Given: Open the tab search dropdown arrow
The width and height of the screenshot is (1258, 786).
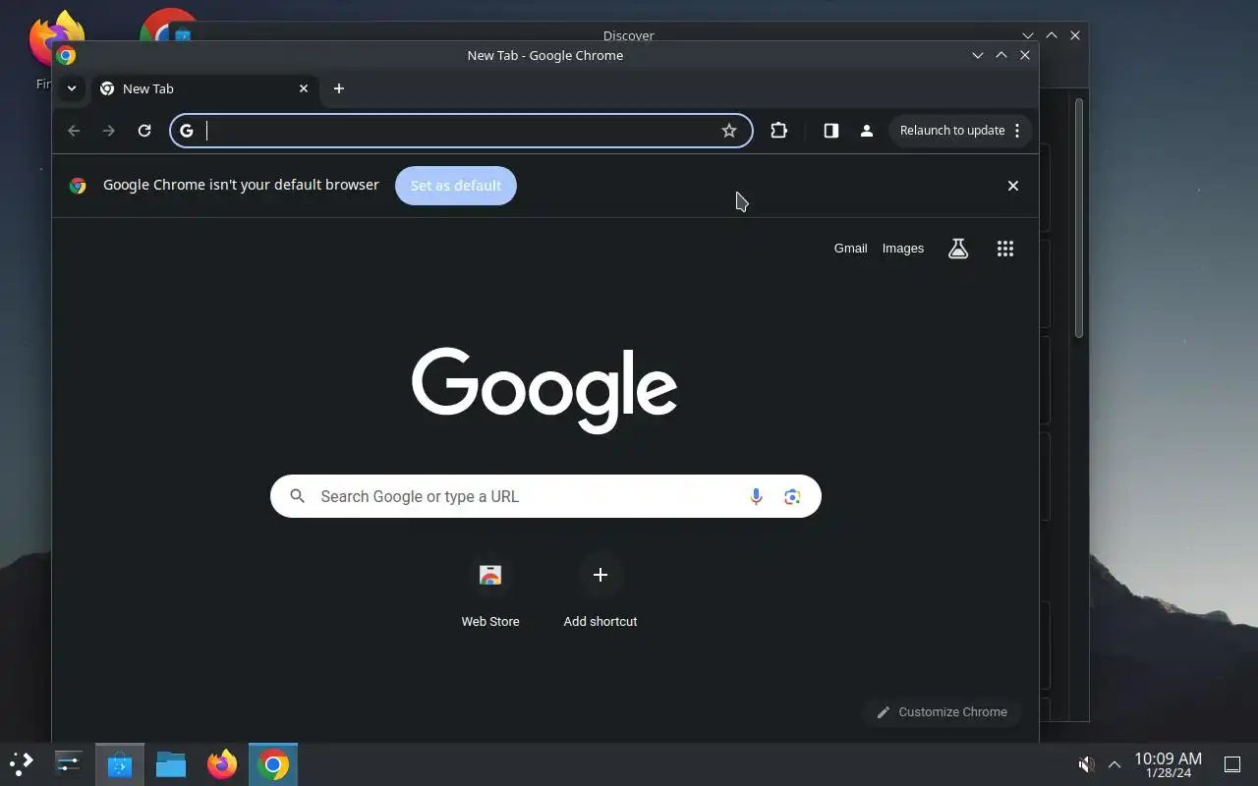Looking at the screenshot, I should pyautogui.click(x=71, y=88).
